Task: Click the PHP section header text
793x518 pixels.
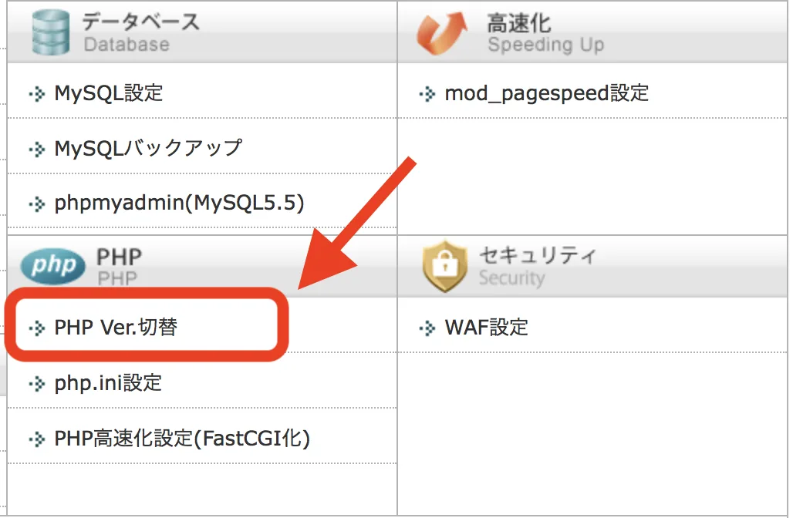Action: [x=120, y=257]
